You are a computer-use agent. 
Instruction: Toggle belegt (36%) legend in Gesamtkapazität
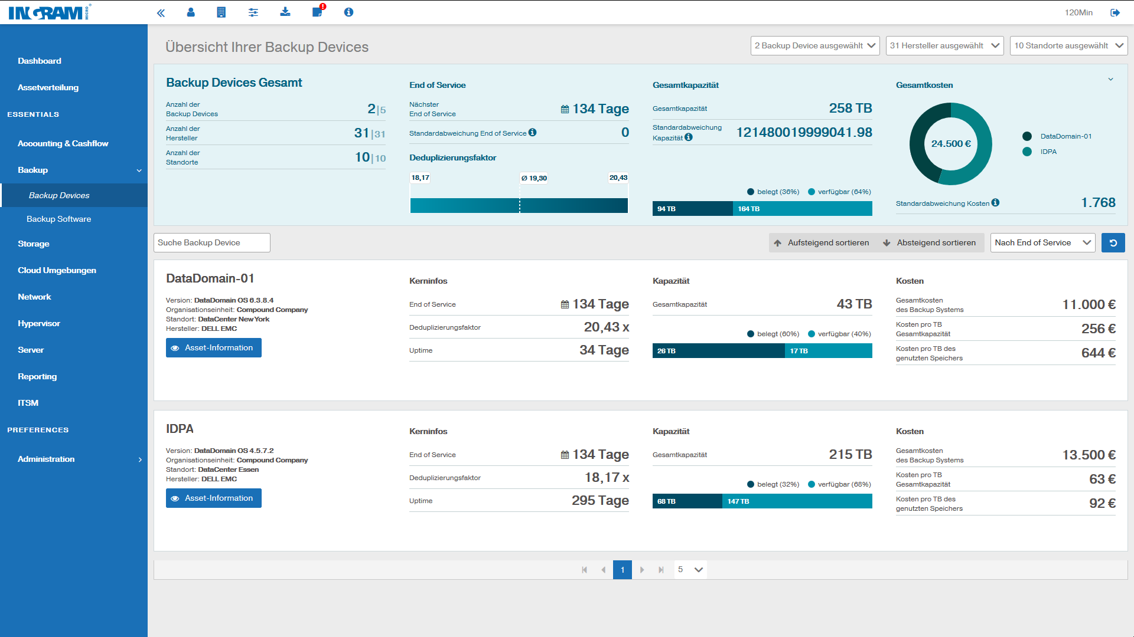[x=773, y=192]
